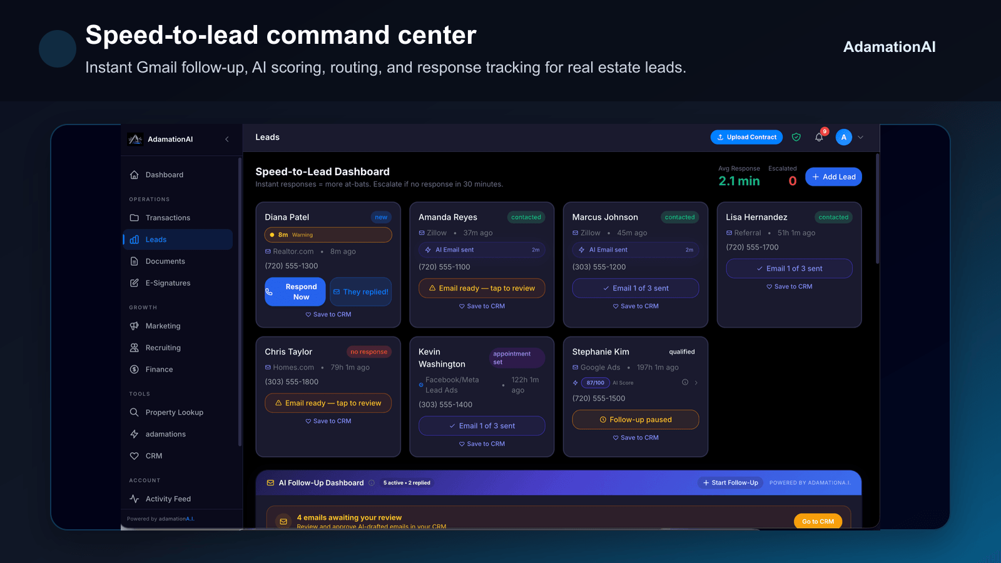Click the sidebar scrollbar
This screenshot has height=563, width=1001.
[x=240, y=302]
